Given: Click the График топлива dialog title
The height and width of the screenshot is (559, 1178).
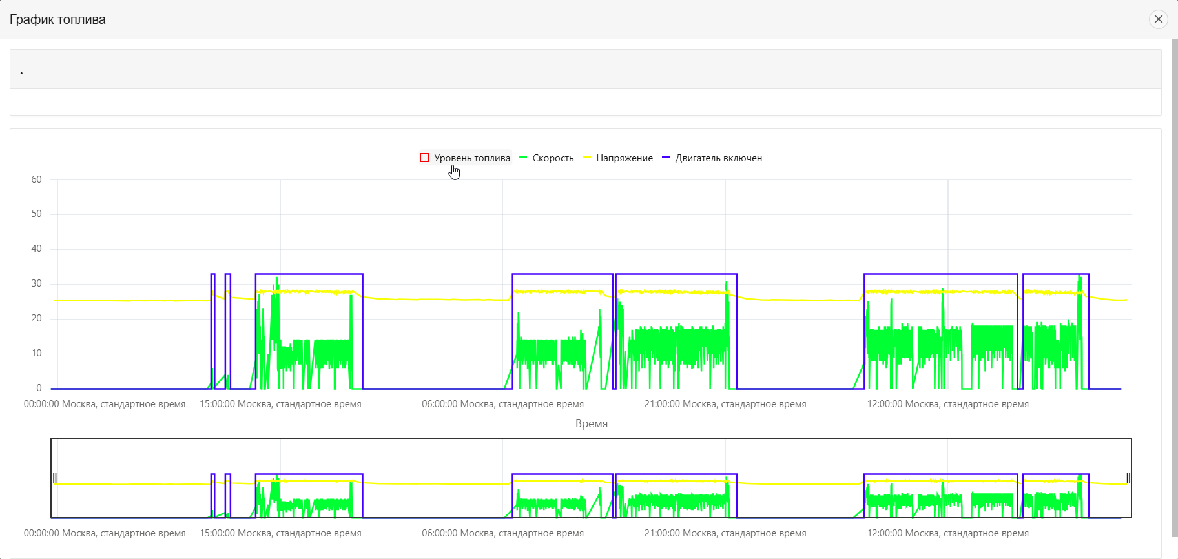Looking at the screenshot, I should 57,19.
